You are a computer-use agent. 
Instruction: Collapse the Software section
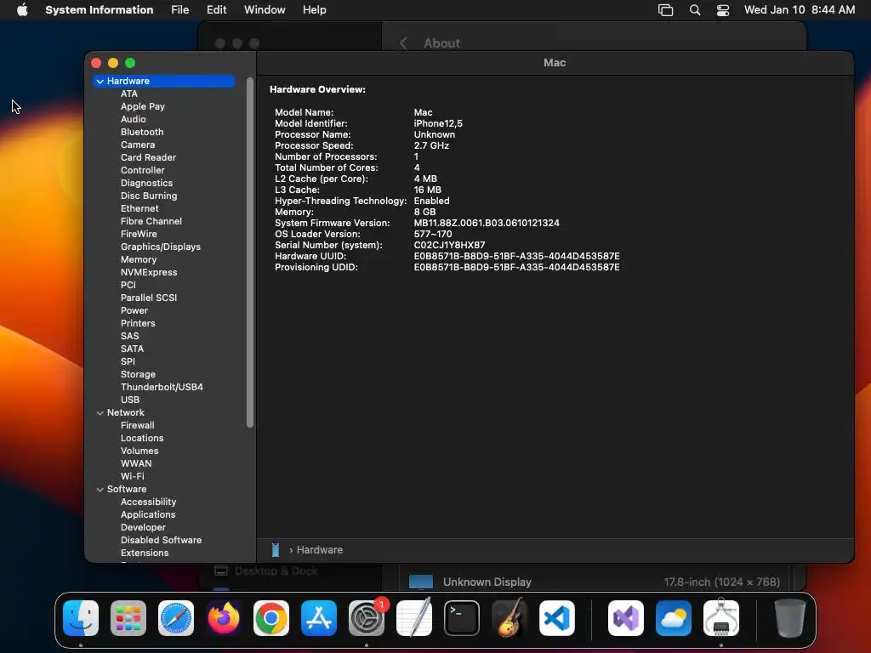coord(100,489)
